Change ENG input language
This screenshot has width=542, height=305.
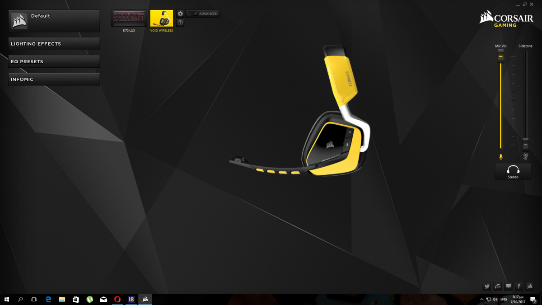504,299
